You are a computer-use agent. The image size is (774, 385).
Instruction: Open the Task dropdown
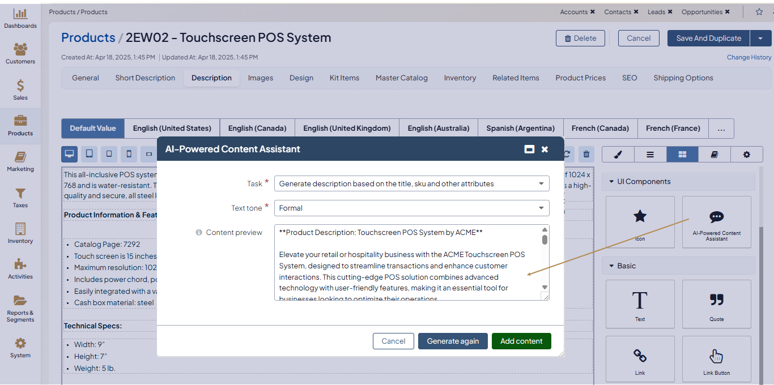[x=411, y=183]
